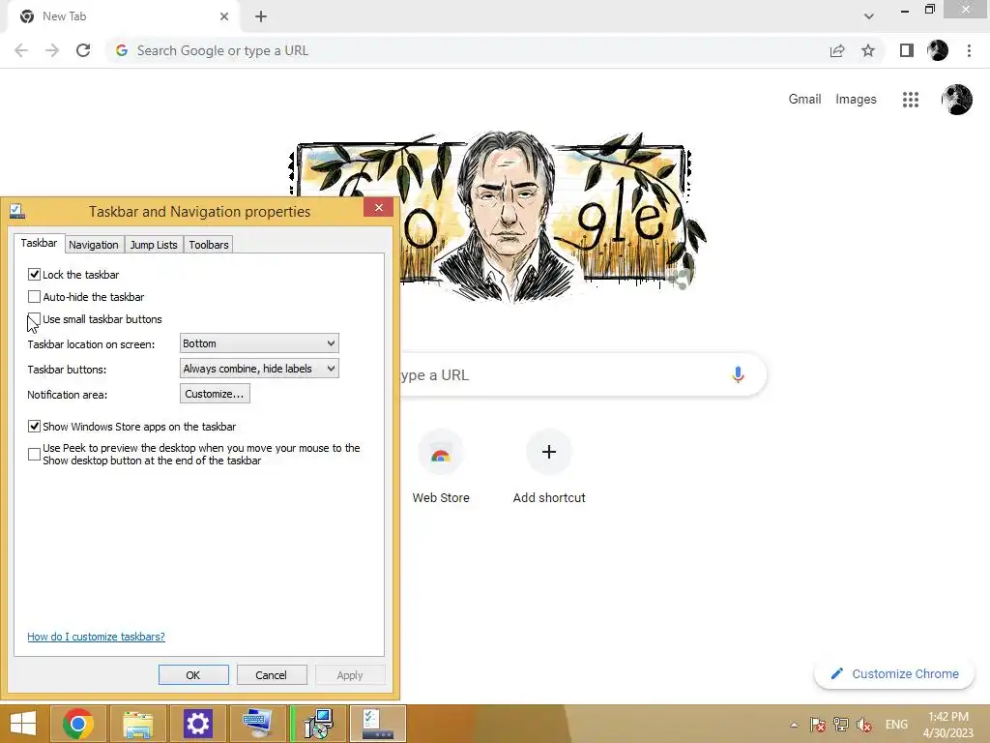Add a new shortcut tile
The height and width of the screenshot is (743, 990).
point(549,467)
